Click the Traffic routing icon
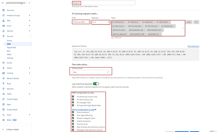 click(x=4, y=94)
